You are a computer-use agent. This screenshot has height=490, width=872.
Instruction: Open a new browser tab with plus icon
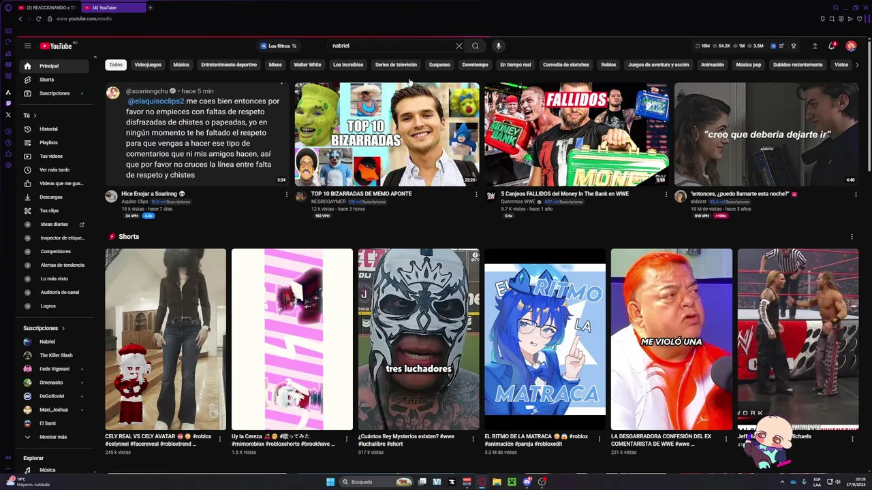pyautogui.click(x=151, y=7)
